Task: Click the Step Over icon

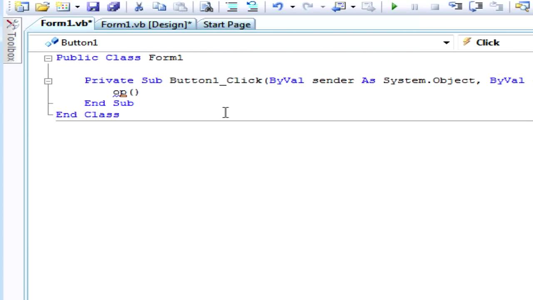Action: point(476,6)
